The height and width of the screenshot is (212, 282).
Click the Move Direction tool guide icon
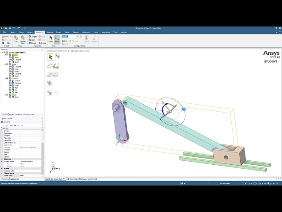(x=49, y=65)
